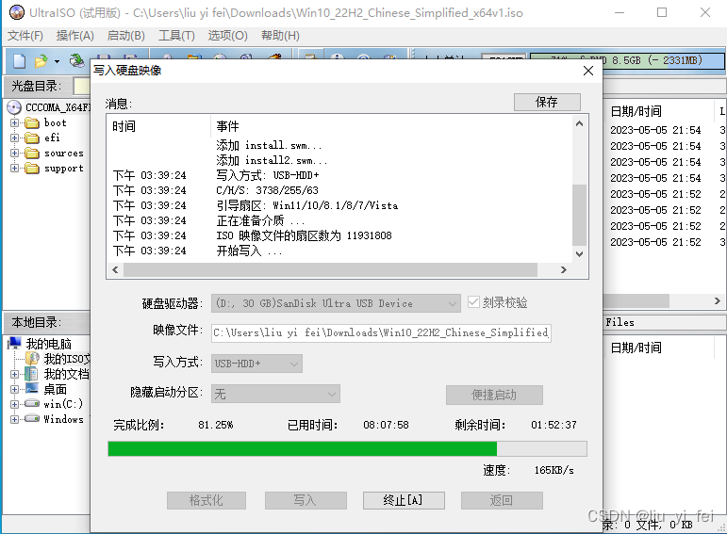Select the win(C:) drive icon
727x534 pixels.
coord(31,403)
